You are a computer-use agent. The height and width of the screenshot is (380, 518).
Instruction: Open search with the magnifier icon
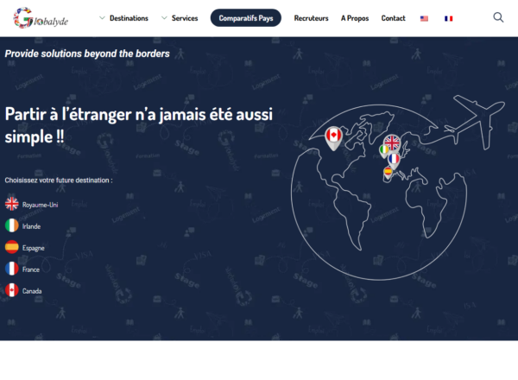(x=499, y=17)
